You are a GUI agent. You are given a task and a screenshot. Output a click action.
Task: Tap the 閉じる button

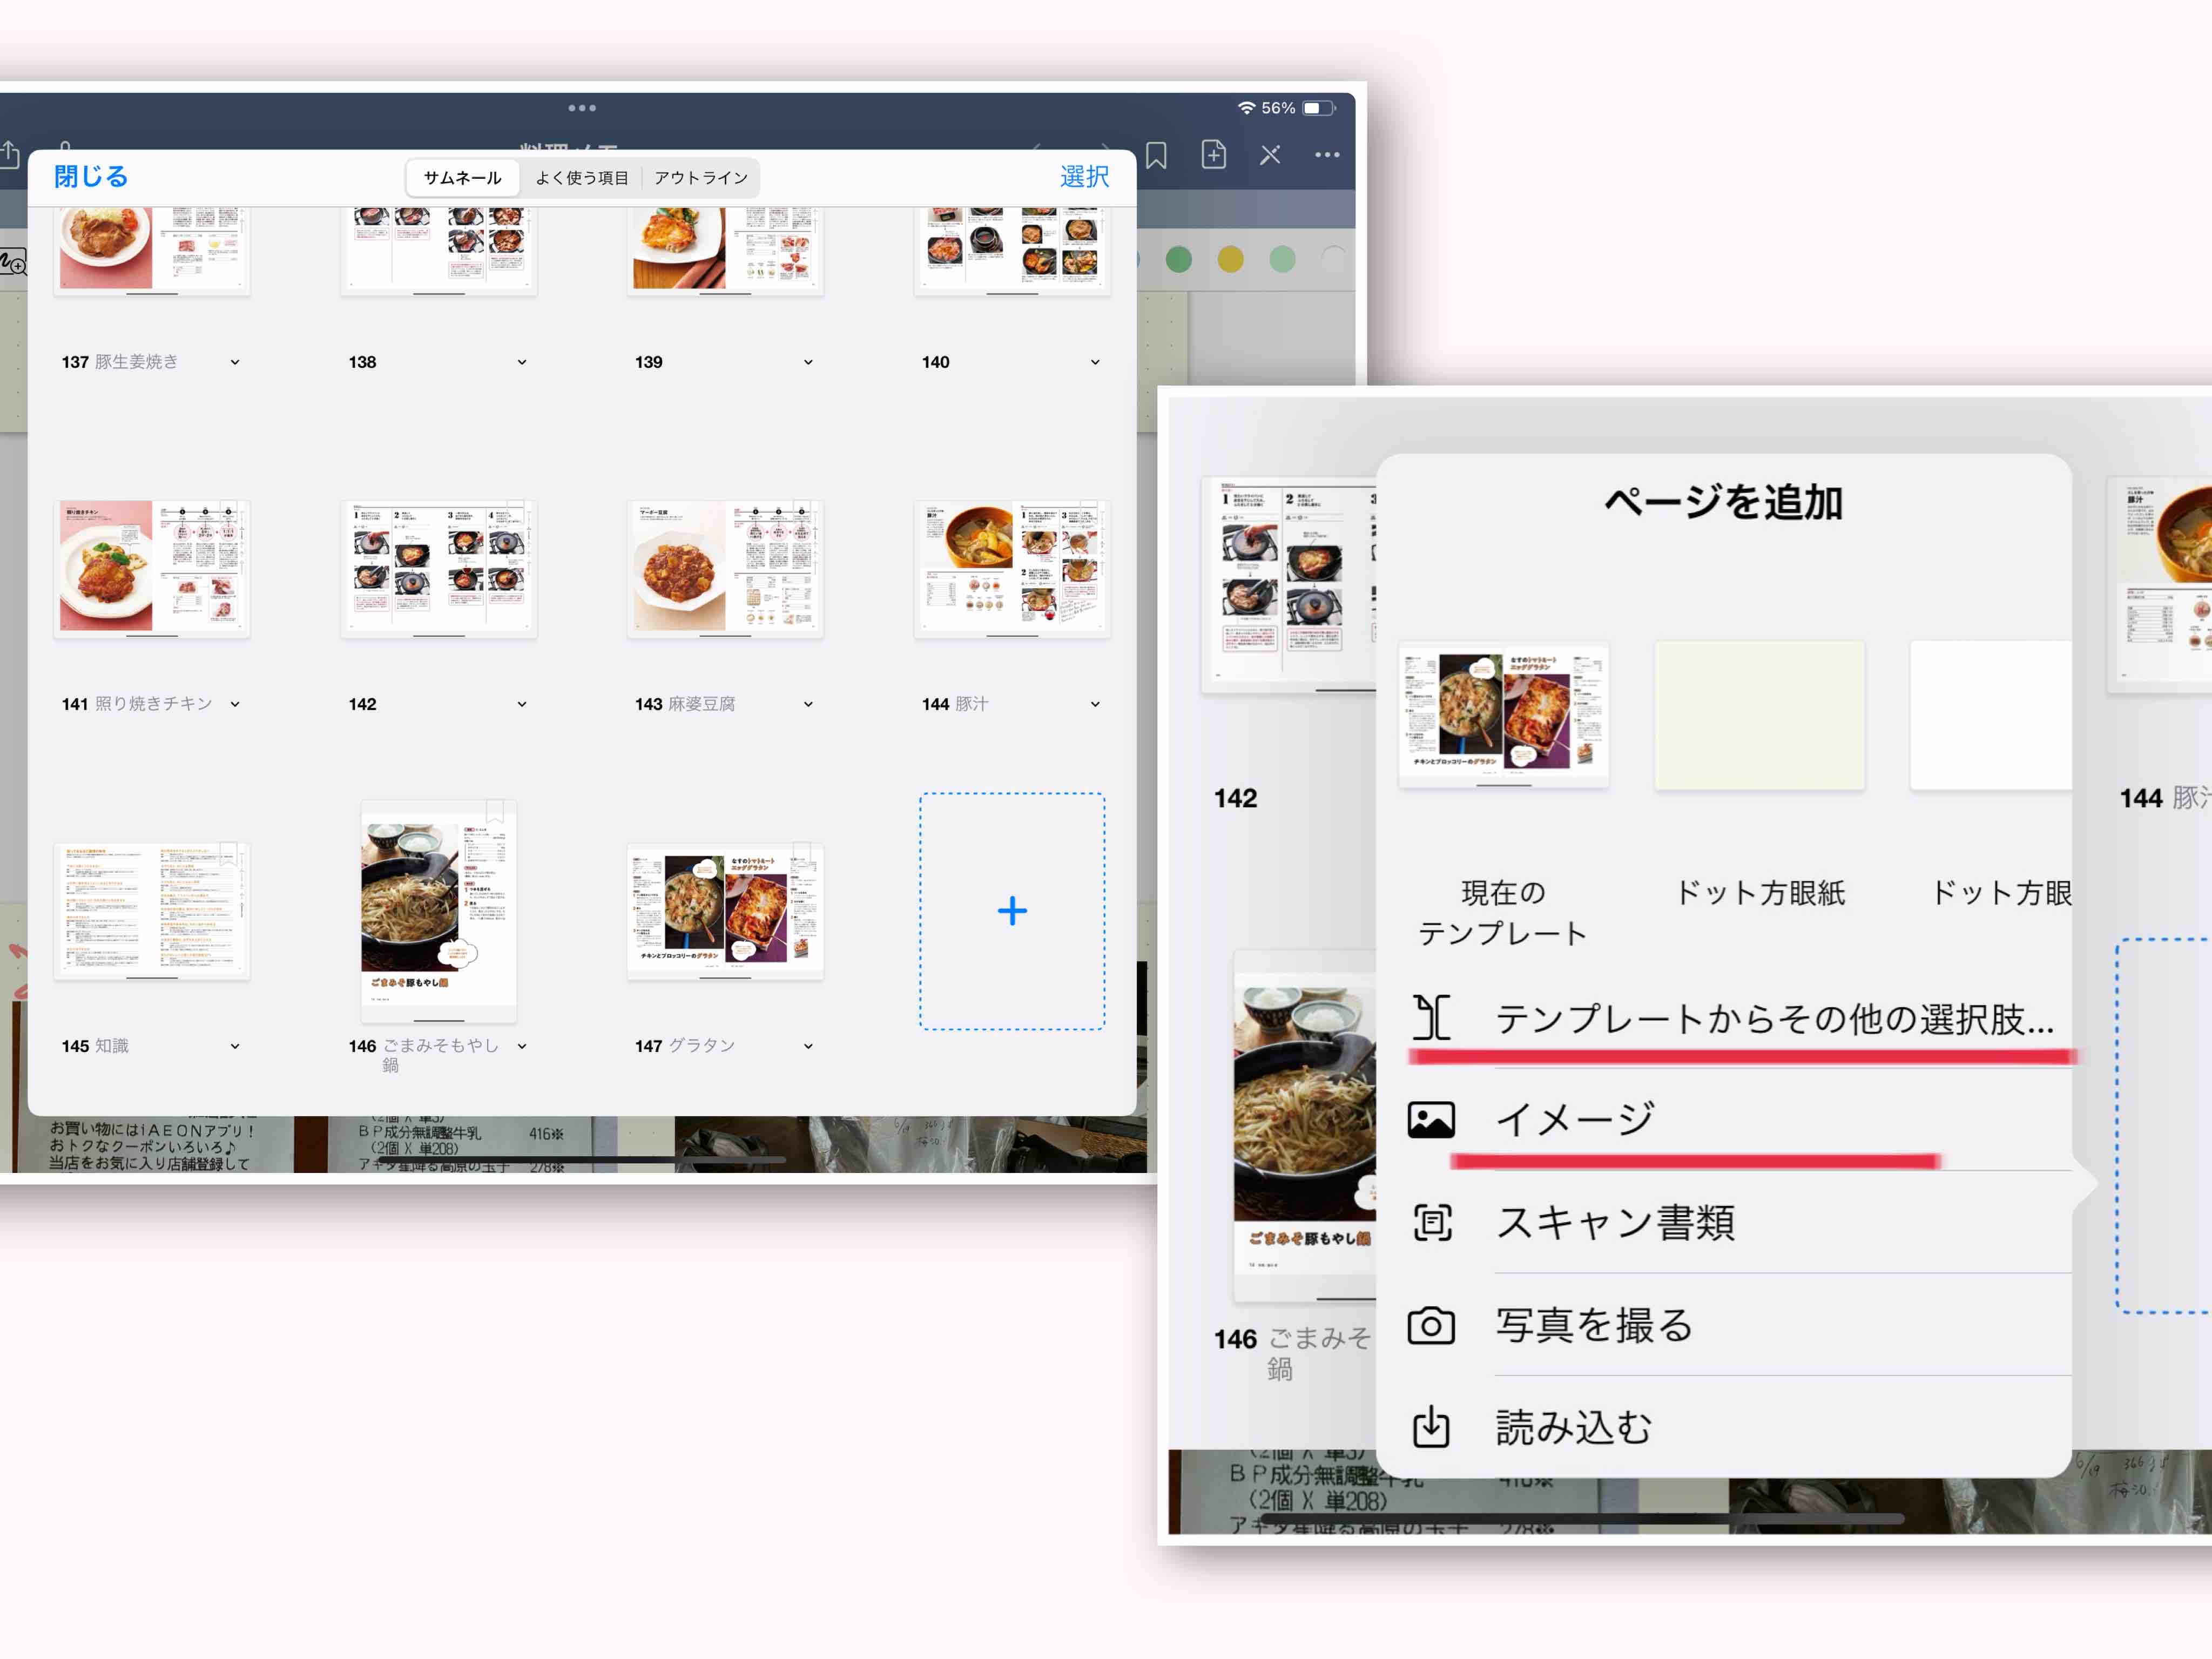click(91, 177)
